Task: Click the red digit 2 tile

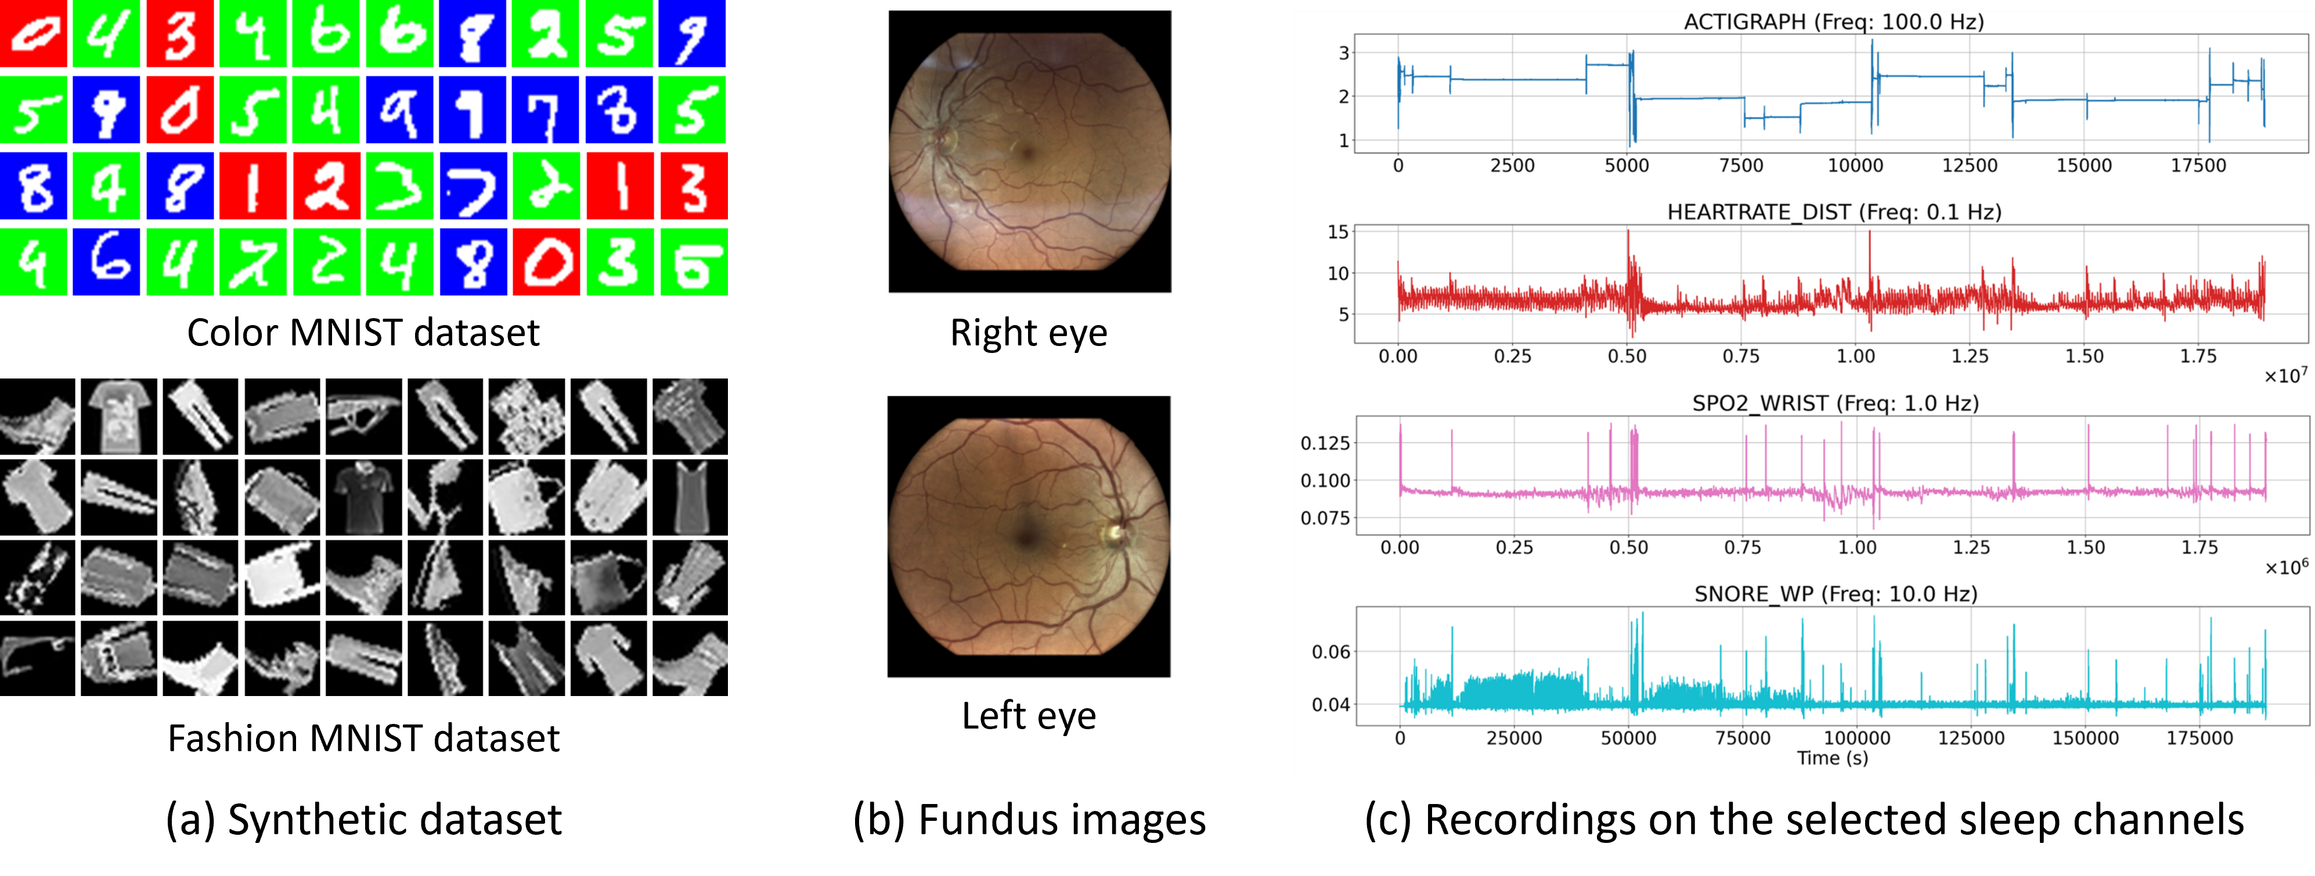Action: point(326,186)
